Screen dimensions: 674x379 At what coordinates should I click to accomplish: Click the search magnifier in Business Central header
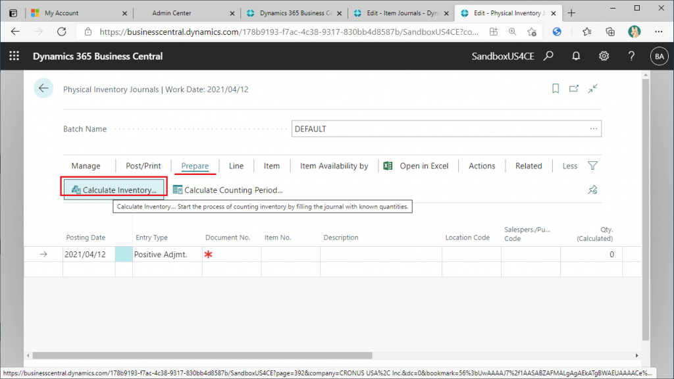[548, 56]
